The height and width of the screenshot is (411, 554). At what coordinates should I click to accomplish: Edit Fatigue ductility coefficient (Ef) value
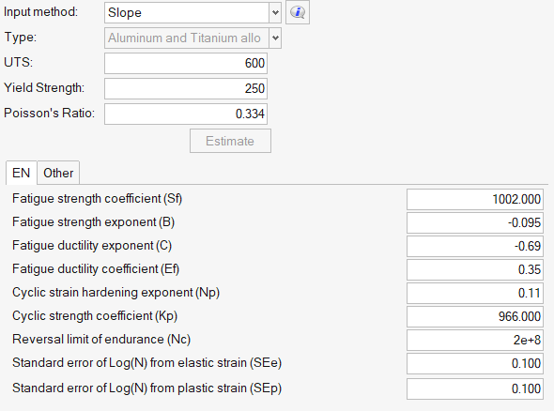pyautogui.click(x=475, y=269)
